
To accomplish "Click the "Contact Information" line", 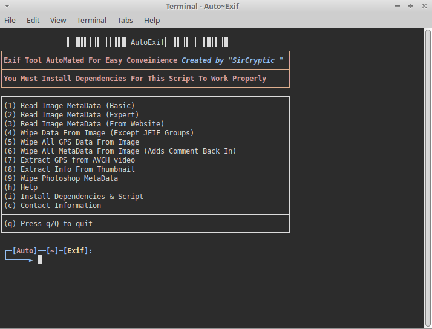I will pyautogui.click(x=52, y=206).
